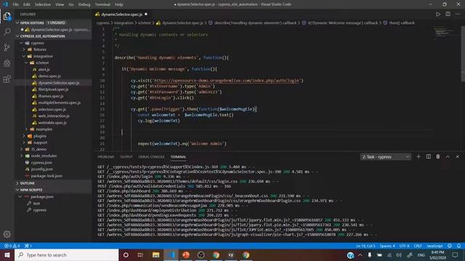Collapse the CYPRESS_E2E_AUTOMATION root folder

(53, 36)
